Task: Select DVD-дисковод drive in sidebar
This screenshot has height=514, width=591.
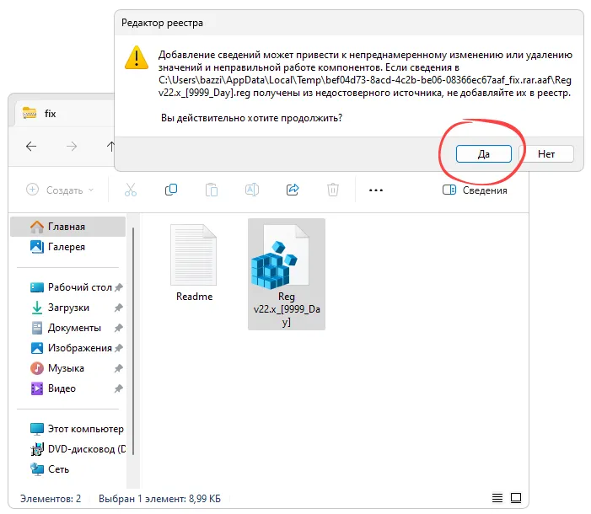Action: tap(78, 449)
